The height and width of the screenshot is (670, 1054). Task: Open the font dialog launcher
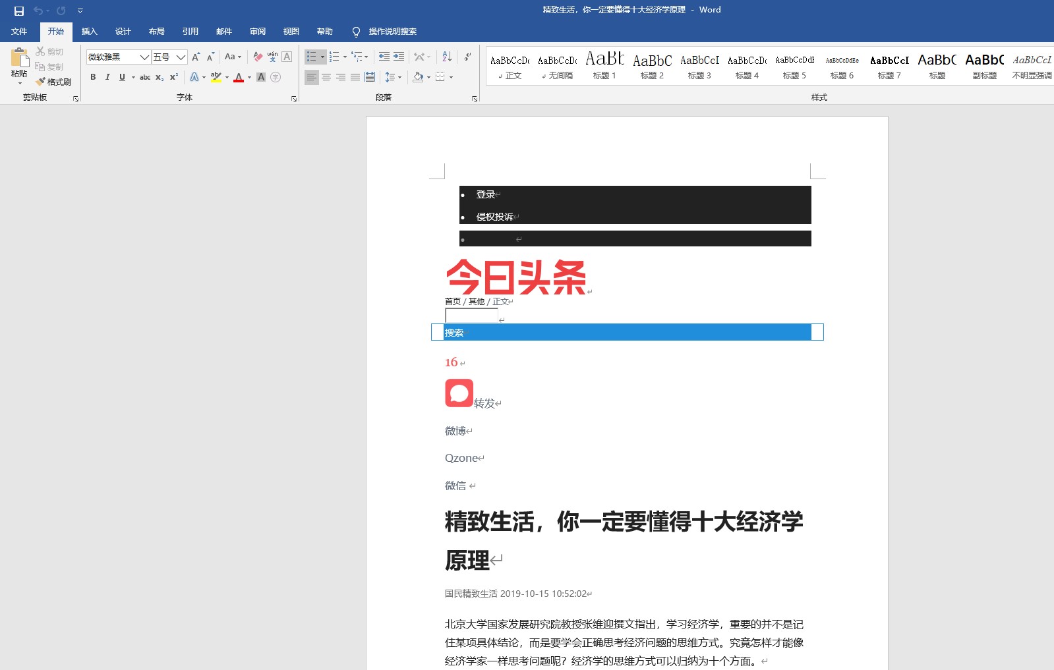pos(294,99)
